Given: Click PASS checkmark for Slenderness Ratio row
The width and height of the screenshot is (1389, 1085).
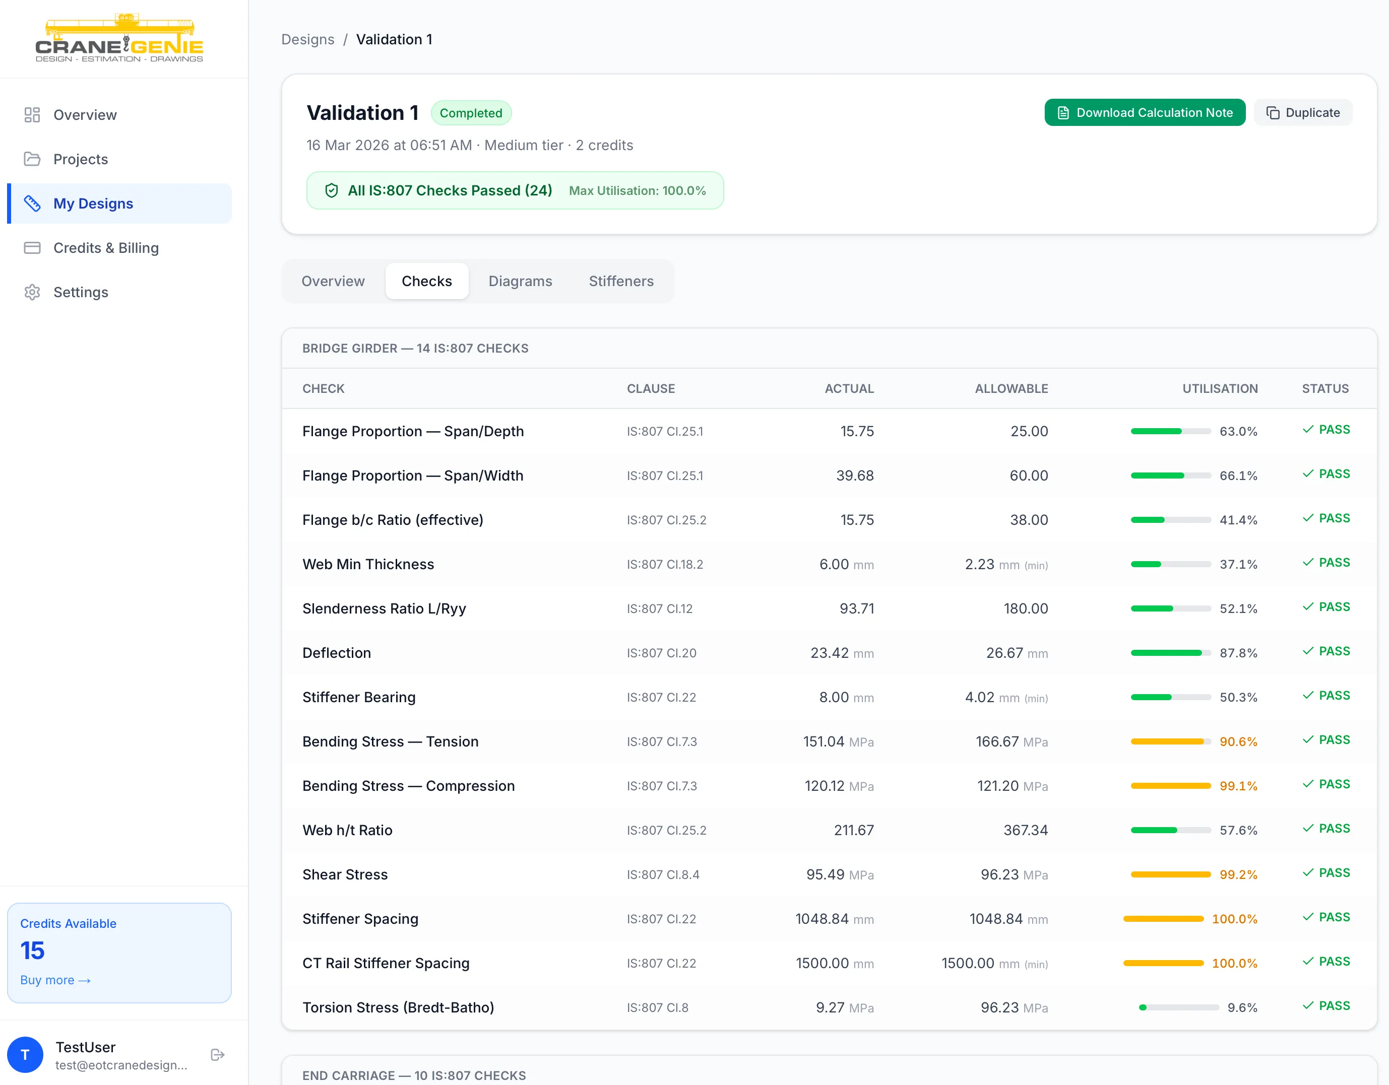Looking at the screenshot, I should [x=1308, y=607].
